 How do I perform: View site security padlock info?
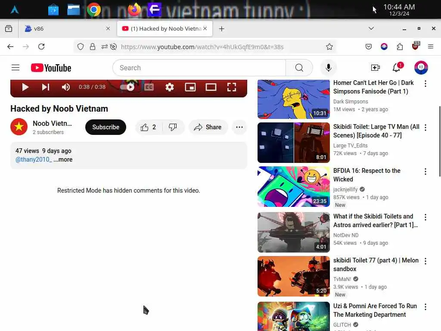pos(93,47)
